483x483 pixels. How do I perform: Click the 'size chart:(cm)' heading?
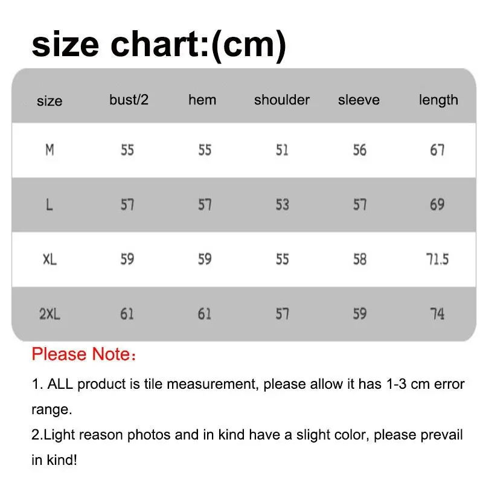[x=159, y=46]
